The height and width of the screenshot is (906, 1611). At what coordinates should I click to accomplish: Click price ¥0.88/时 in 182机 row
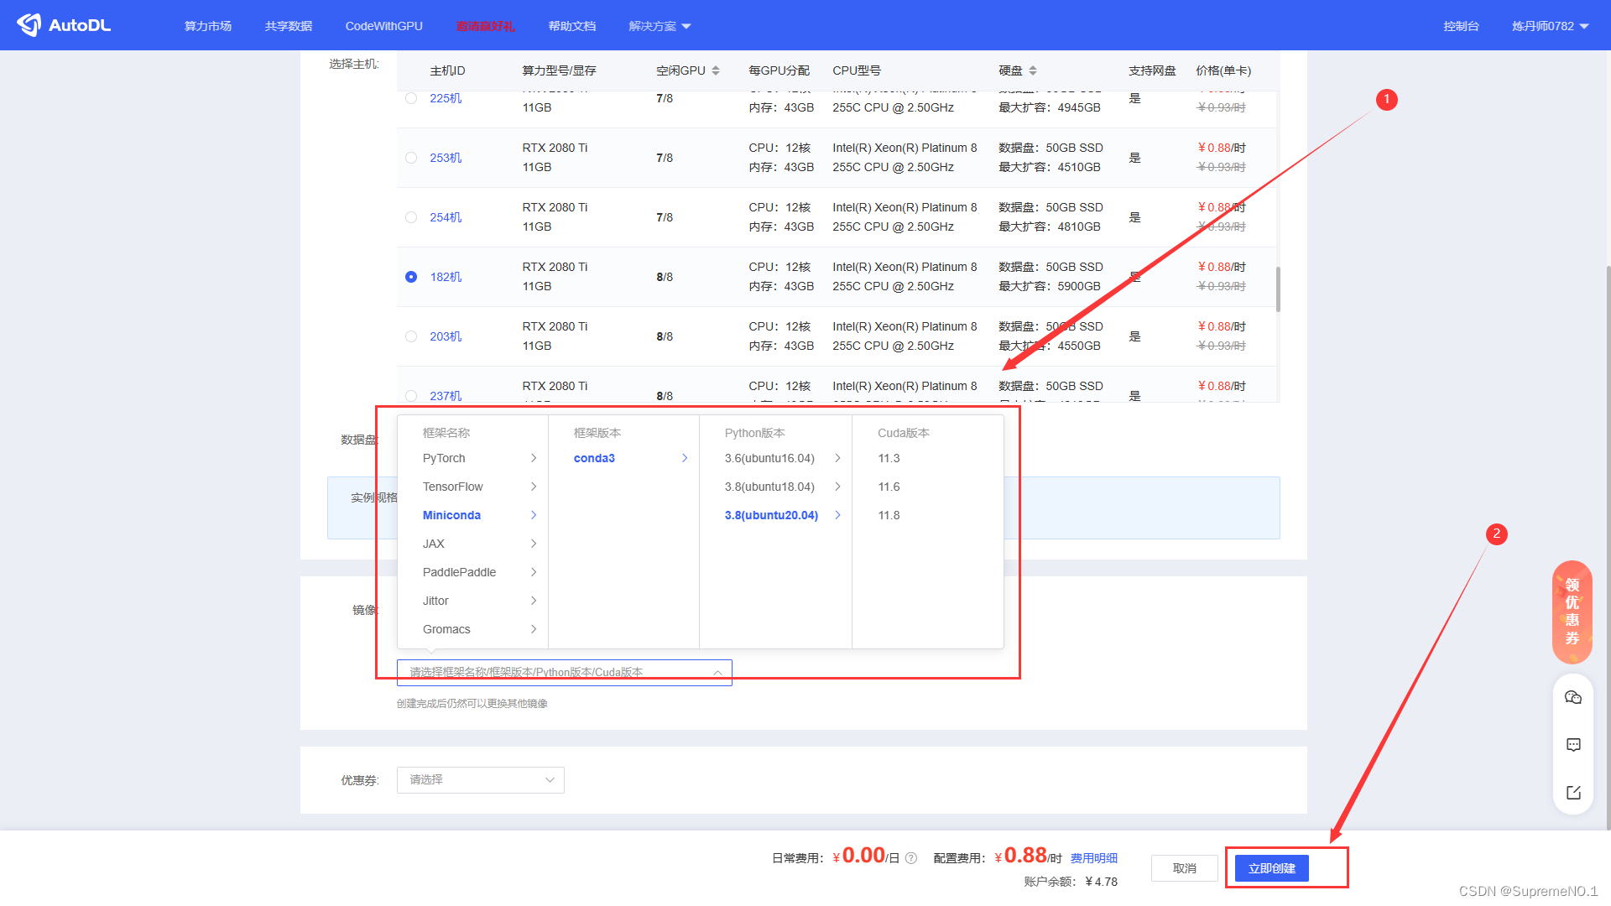point(1222,267)
